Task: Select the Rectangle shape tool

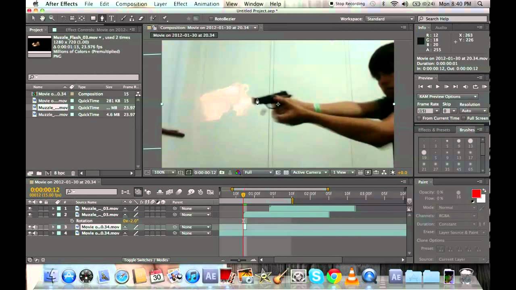Action: pos(94,19)
